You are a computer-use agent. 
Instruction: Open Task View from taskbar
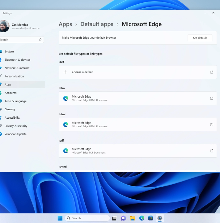point(114,218)
